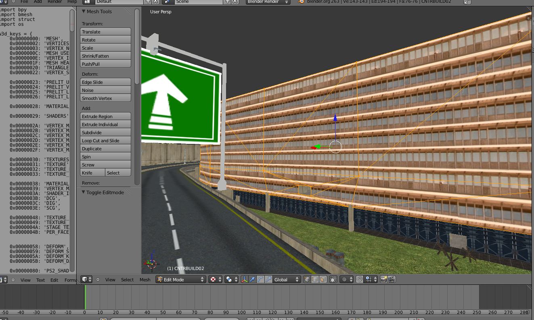Toggle snap during transform magnet
The width and height of the screenshot is (534, 320).
pyautogui.click(x=360, y=279)
